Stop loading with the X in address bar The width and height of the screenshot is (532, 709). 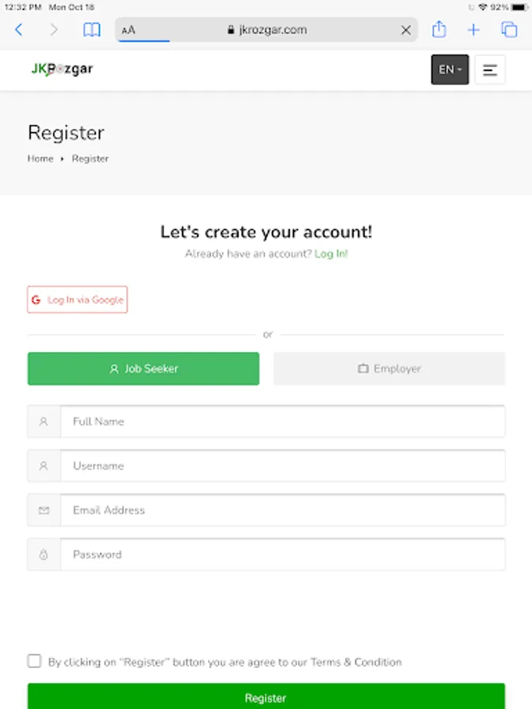pos(405,30)
